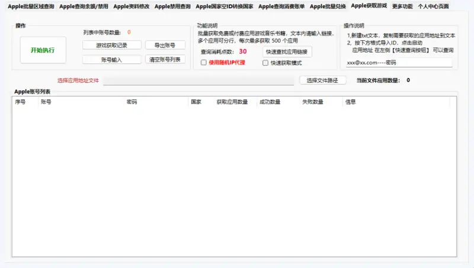Open the Apple批量区域查询 tab
Viewport: 474px width, 268px height.
tap(31, 7)
